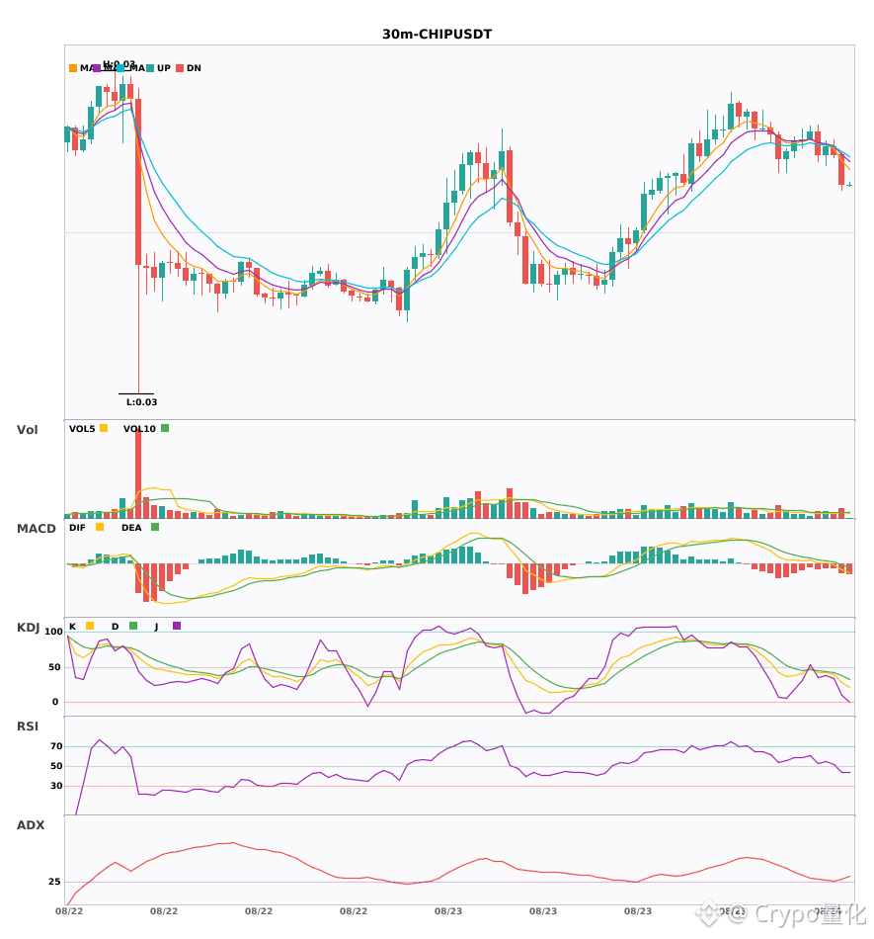Click the RSI 30 oversold level label

tap(56, 786)
